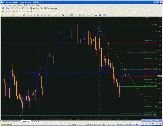Open the Help menu

tap(38, 5)
